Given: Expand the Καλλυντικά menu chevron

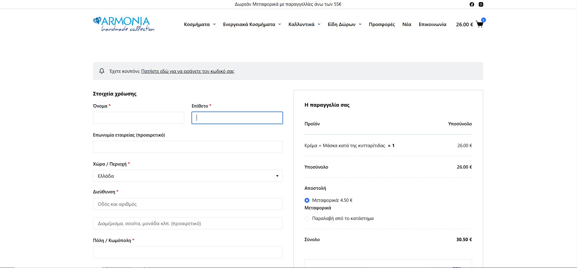Looking at the screenshot, I should 319,24.
